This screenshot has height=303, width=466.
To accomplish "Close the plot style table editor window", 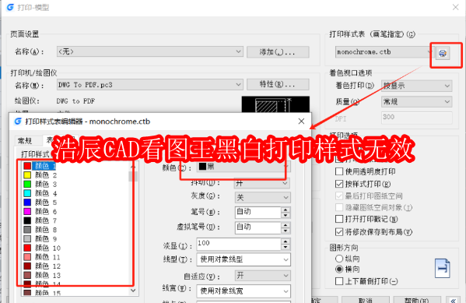I will tap(301, 122).
